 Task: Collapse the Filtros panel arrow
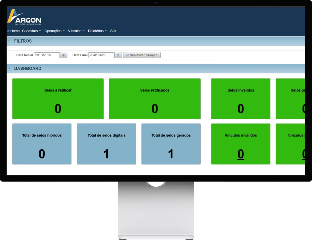tap(9, 41)
